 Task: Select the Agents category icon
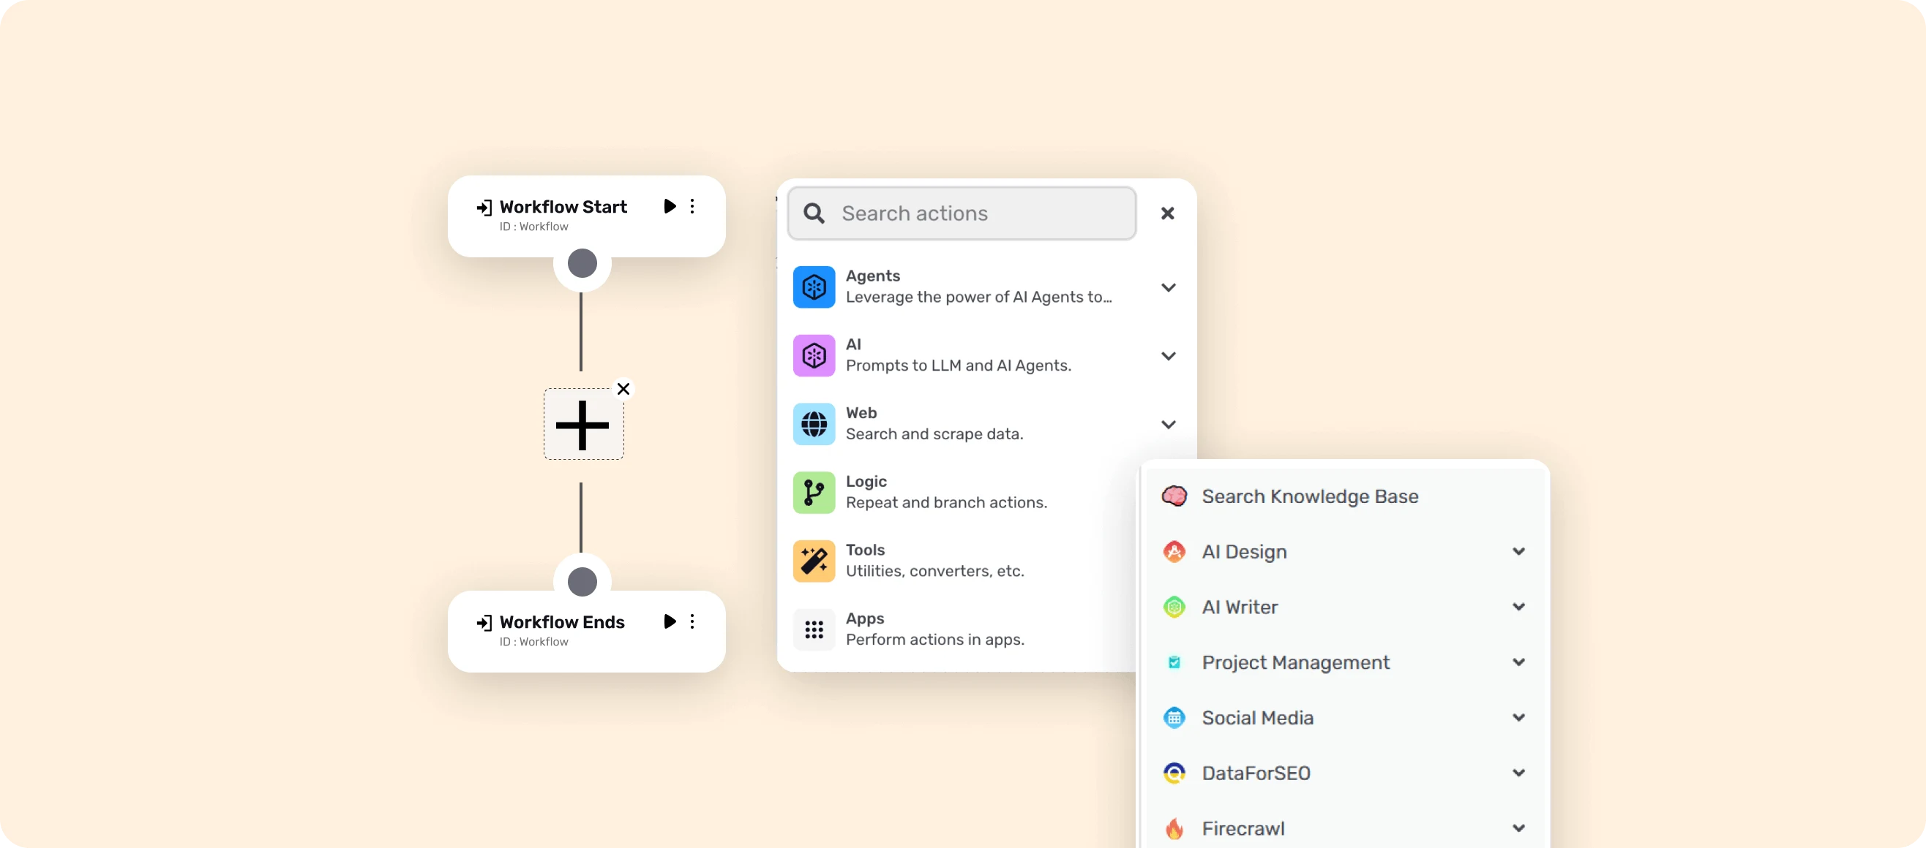click(814, 287)
